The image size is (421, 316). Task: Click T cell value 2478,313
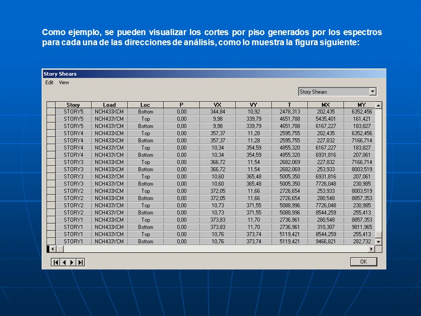289,111
